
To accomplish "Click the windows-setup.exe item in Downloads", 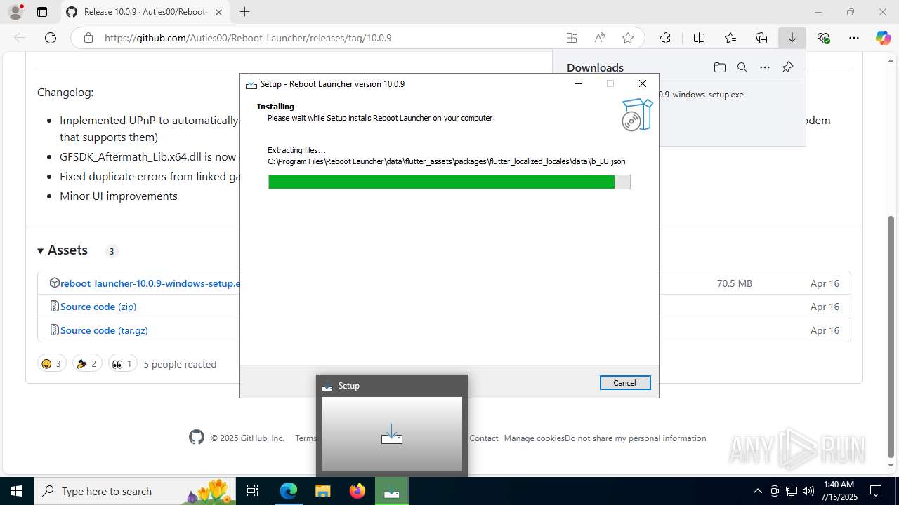I will [x=701, y=95].
